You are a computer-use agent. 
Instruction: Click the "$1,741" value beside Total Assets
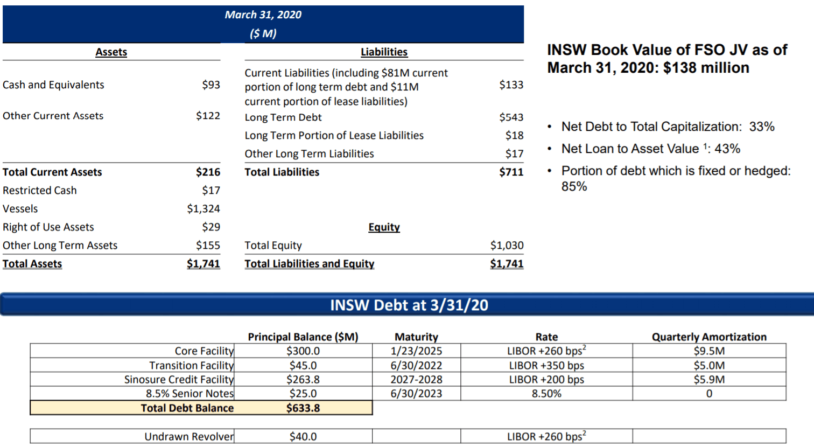pos(203,263)
